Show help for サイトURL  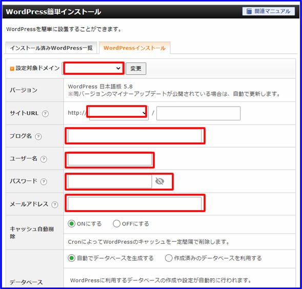tap(45, 113)
